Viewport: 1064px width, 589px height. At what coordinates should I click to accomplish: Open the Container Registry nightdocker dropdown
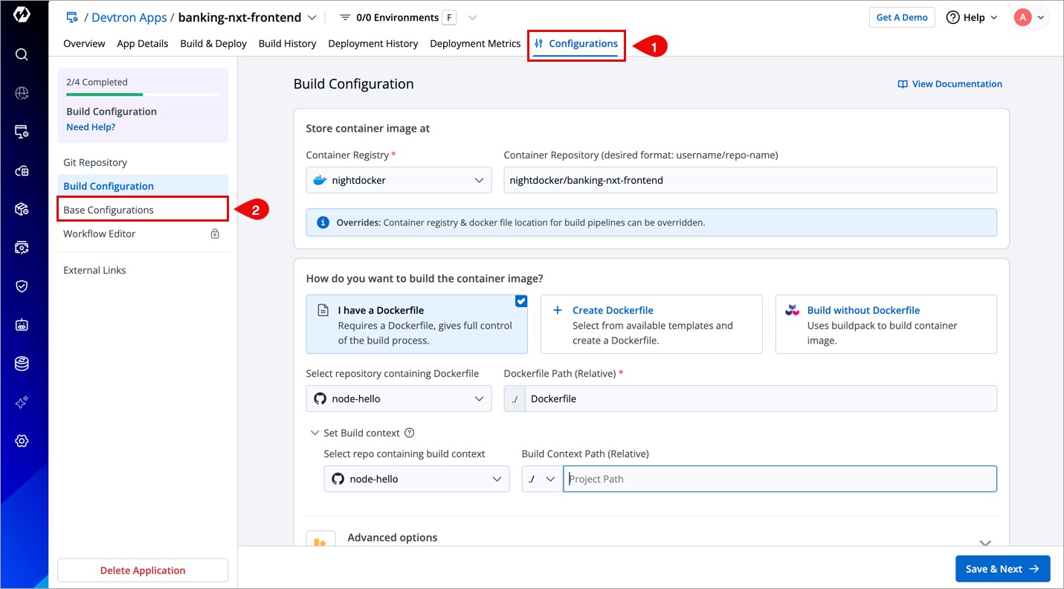[x=399, y=180]
